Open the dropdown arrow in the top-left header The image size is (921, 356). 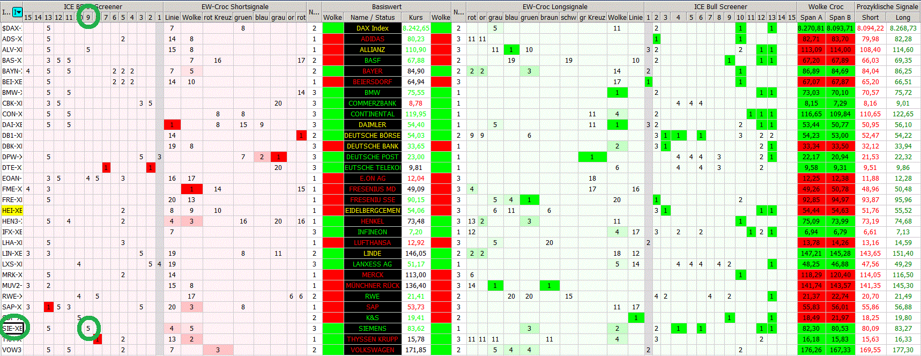(17, 12)
